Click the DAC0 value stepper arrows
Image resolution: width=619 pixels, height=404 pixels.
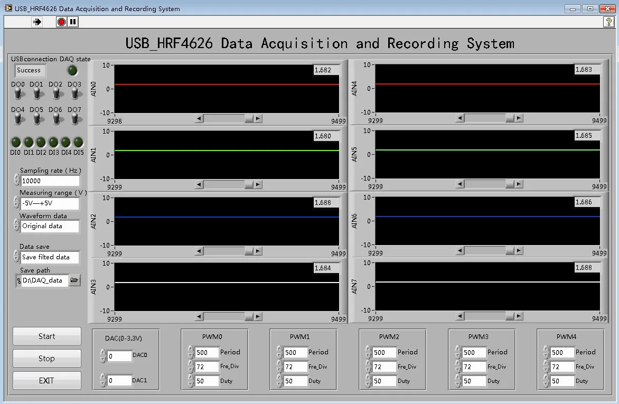pos(103,356)
